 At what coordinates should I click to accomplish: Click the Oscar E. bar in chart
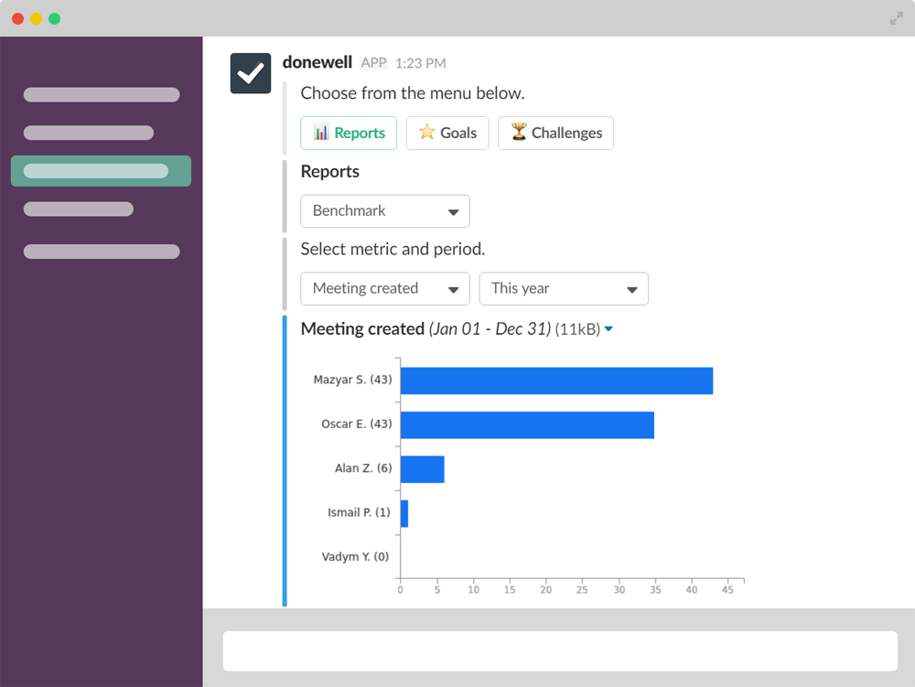point(527,425)
